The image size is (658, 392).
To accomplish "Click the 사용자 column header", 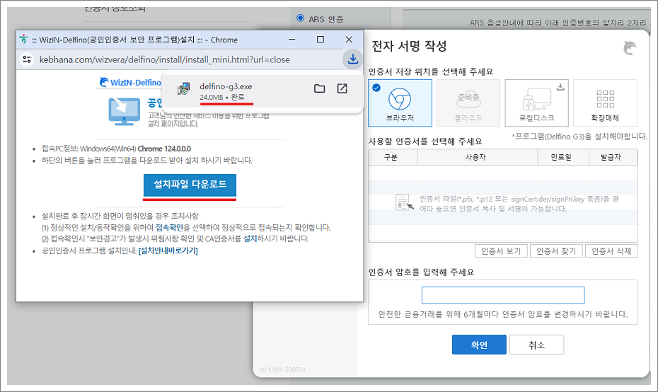I will [x=477, y=157].
